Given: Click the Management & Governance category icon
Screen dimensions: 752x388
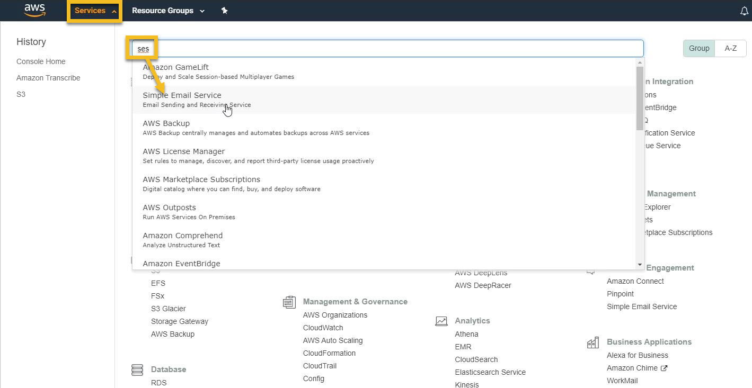Looking at the screenshot, I should point(289,302).
